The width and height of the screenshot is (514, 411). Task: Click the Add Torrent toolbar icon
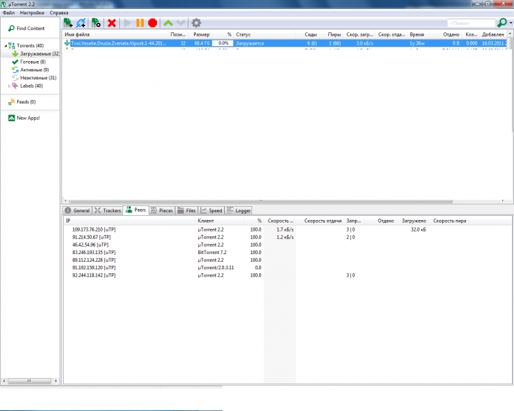tap(68, 23)
